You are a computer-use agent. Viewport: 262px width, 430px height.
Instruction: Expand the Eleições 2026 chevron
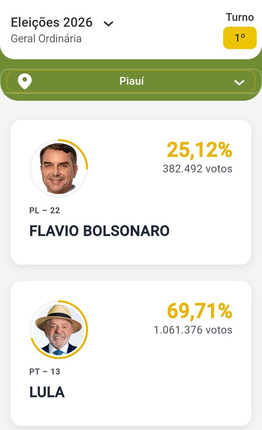tap(108, 24)
